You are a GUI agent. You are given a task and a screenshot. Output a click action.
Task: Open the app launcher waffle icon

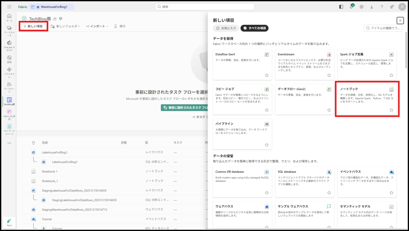click(9, 7)
